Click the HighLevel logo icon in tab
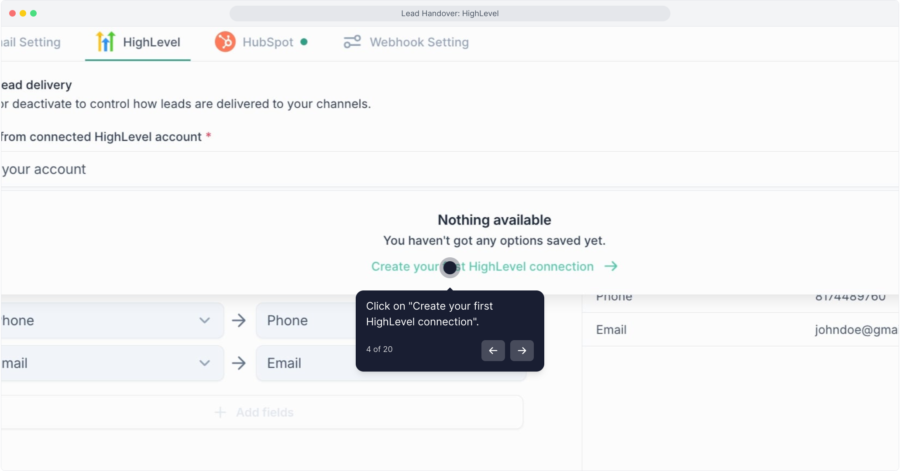This screenshot has height=471, width=900. 105,42
